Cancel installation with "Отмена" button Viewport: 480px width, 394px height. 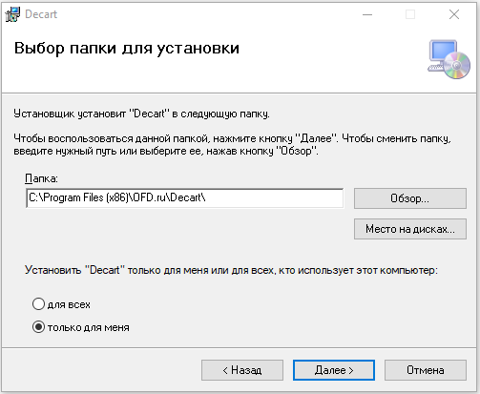(426, 370)
